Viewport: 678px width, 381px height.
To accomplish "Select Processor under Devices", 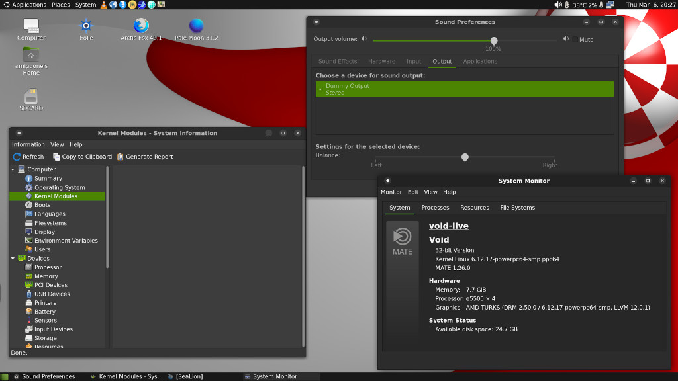I will pyautogui.click(x=48, y=267).
